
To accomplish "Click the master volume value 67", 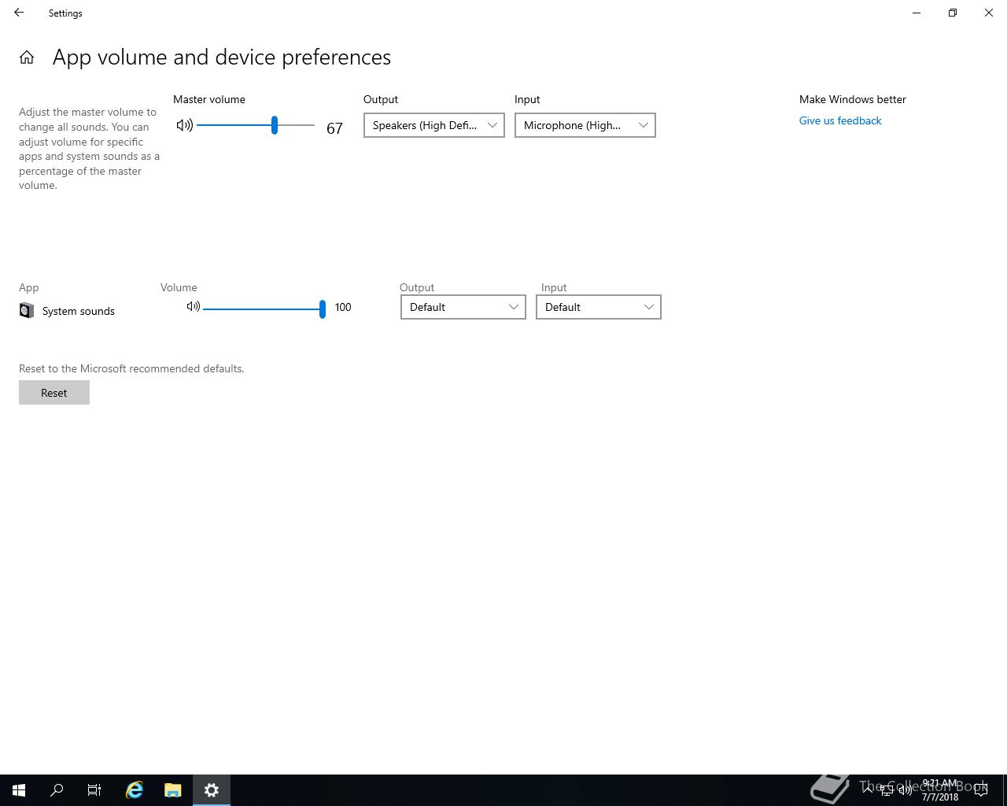I will coord(334,128).
